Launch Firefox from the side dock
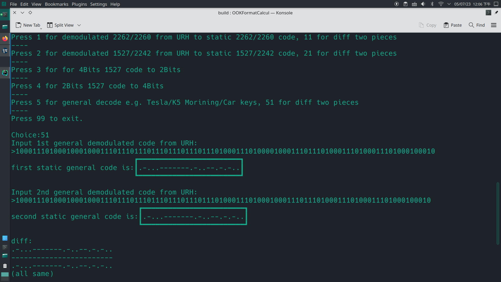 (x=5, y=39)
